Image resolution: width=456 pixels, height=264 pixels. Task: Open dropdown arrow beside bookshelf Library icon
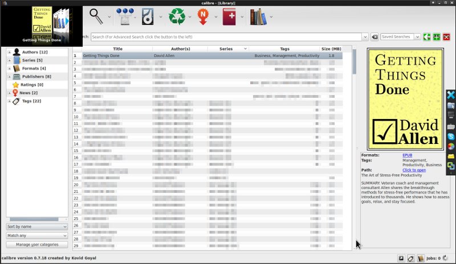pos(271,17)
